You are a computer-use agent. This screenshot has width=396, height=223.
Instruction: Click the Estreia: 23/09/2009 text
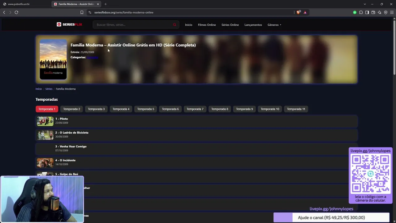tap(82, 52)
